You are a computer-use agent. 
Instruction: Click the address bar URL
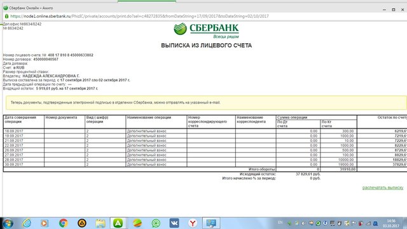[x=140, y=16]
